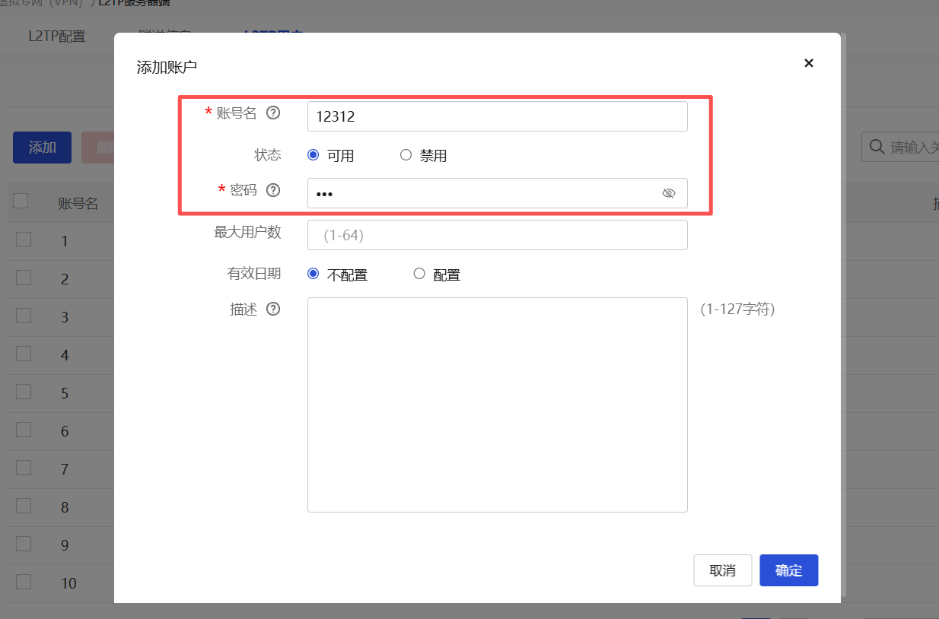Click into the 描述 text area
Screen dimensions: 939x619
pyautogui.click(x=497, y=405)
